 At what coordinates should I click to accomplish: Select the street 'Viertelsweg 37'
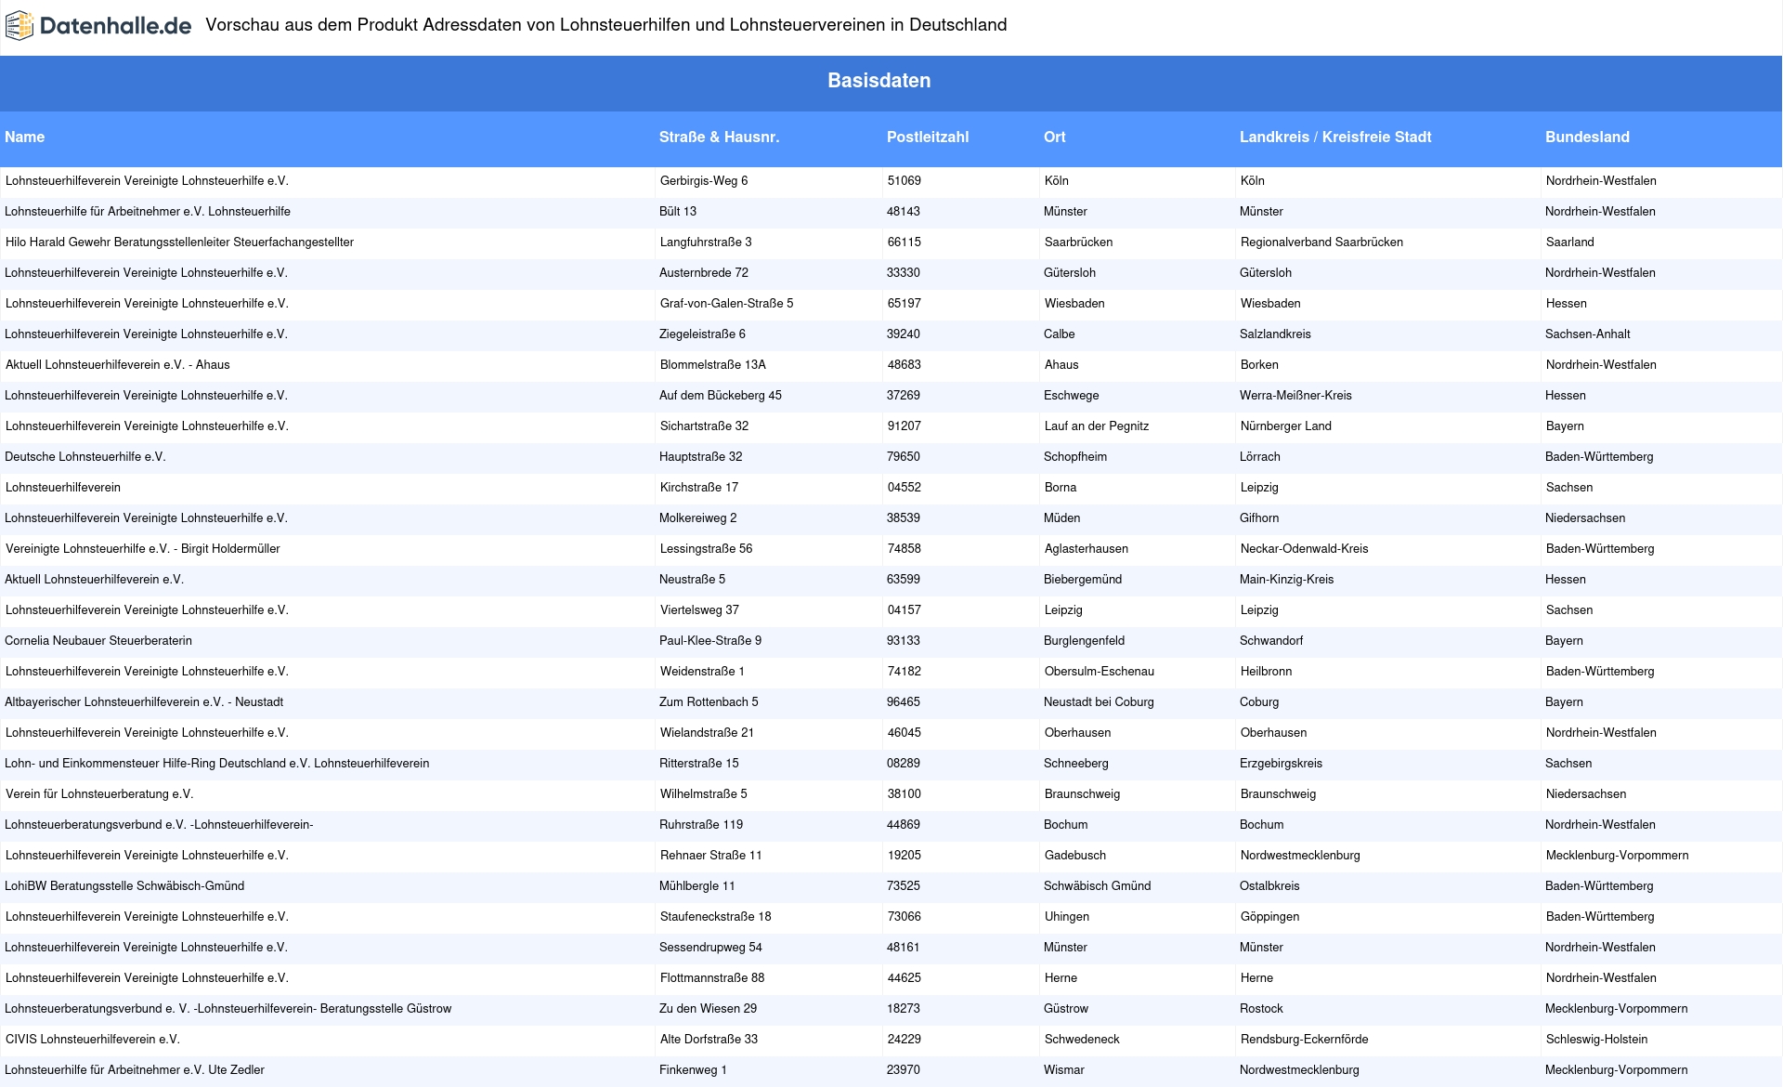click(x=699, y=609)
